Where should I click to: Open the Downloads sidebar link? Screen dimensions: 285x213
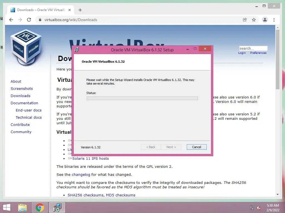(20, 96)
